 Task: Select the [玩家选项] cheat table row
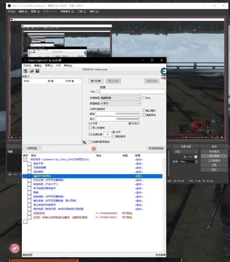coord(92,213)
